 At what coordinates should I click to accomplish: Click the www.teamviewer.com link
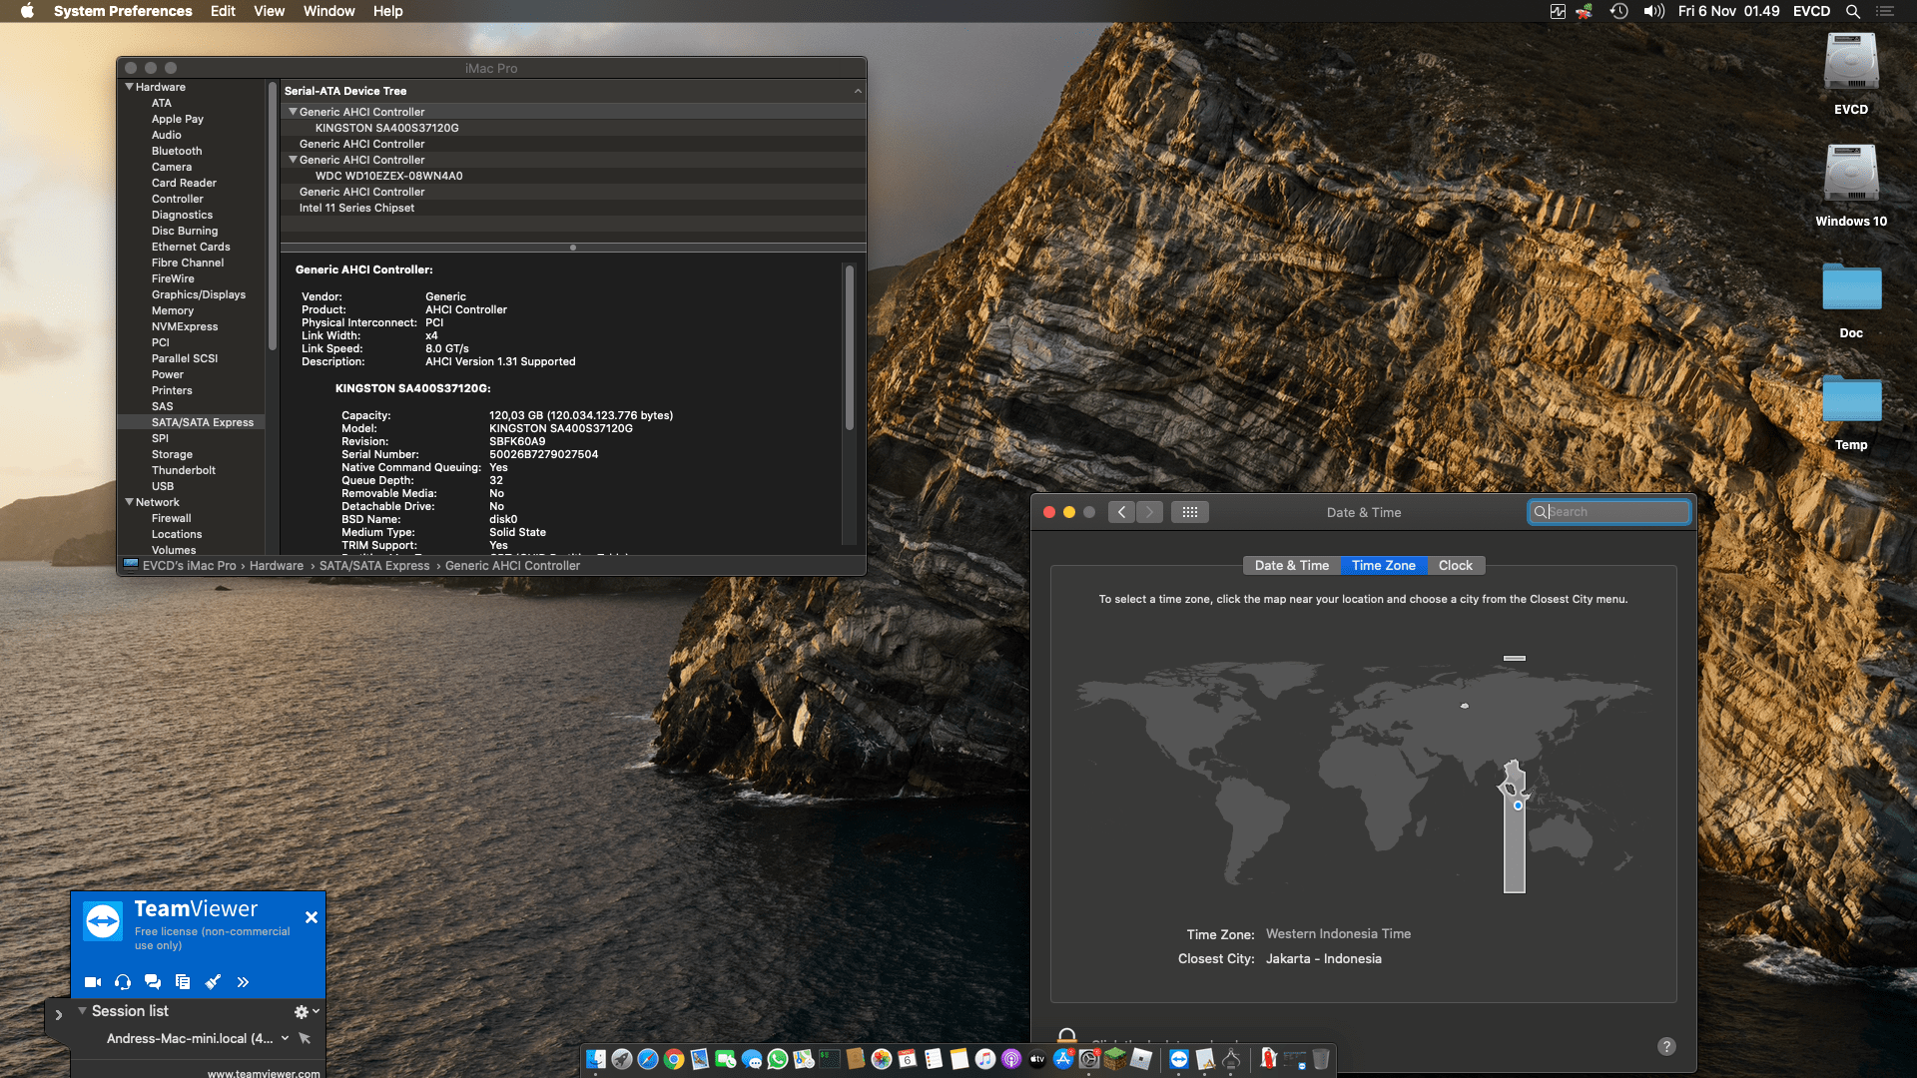click(x=264, y=1073)
